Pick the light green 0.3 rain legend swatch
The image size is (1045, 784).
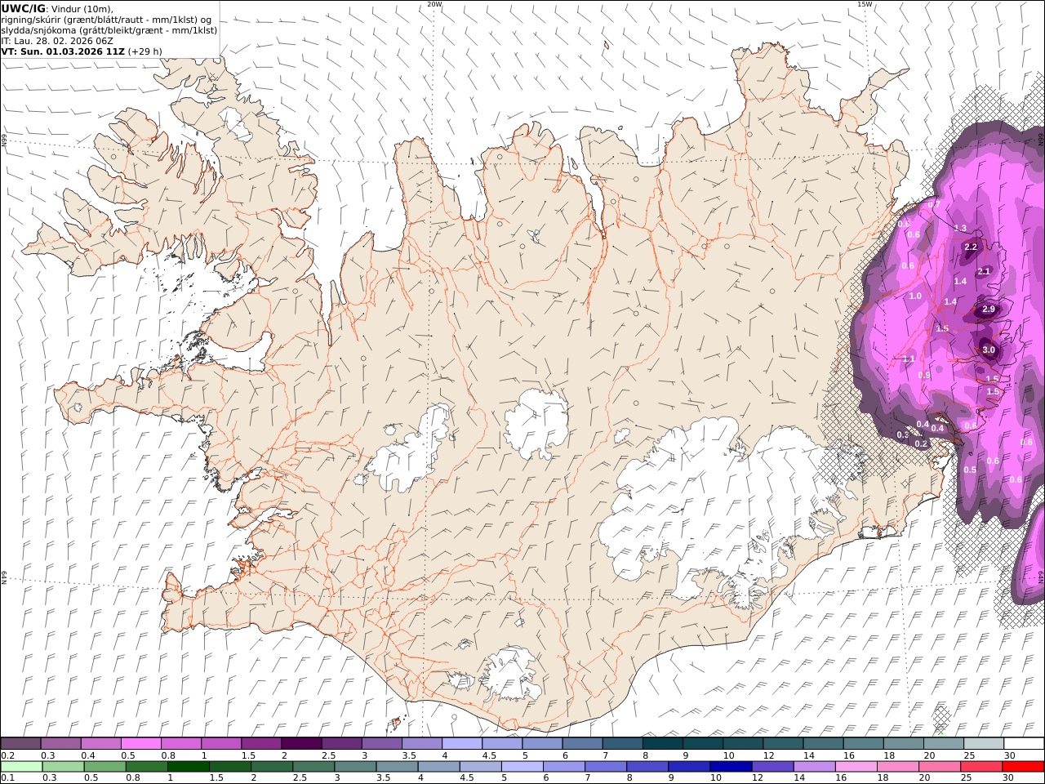click(x=63, y=767)
